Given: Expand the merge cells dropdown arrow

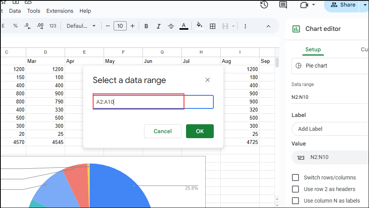Looking at the screenshot, I should [233, 26].
